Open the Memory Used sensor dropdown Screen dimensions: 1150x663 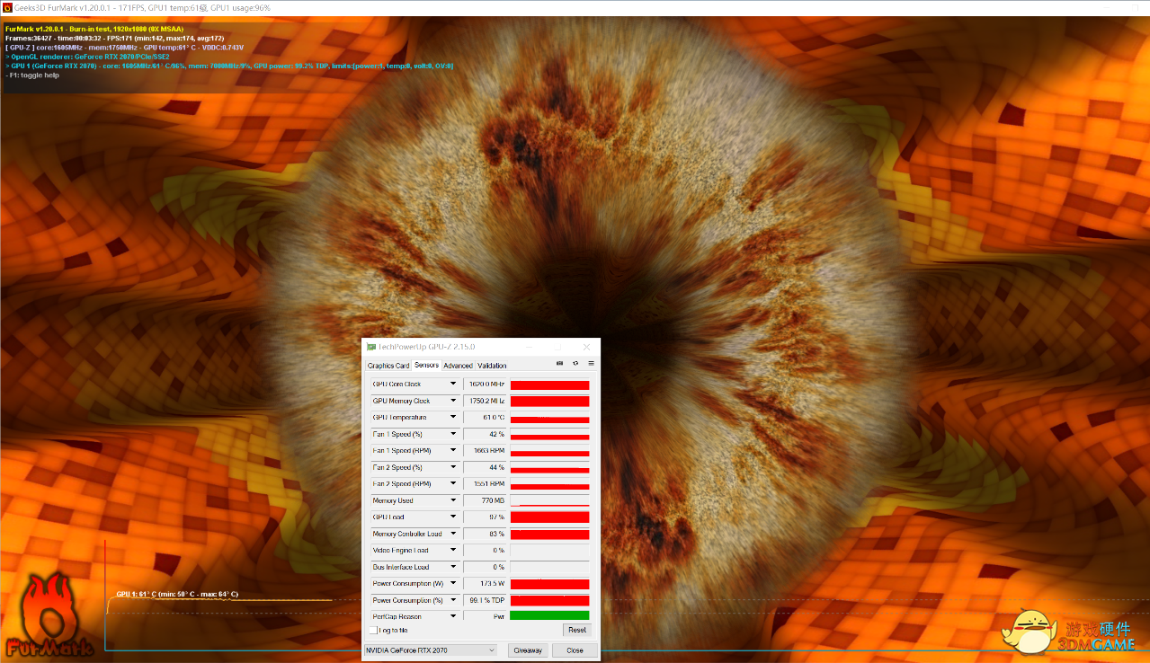pos(453,500)
